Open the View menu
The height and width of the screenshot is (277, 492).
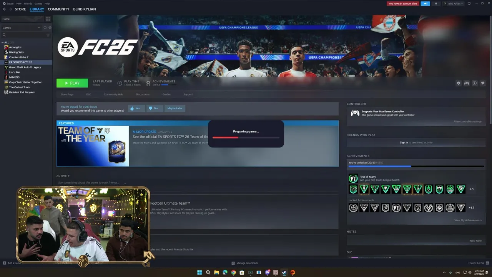(x=18, y=3)
